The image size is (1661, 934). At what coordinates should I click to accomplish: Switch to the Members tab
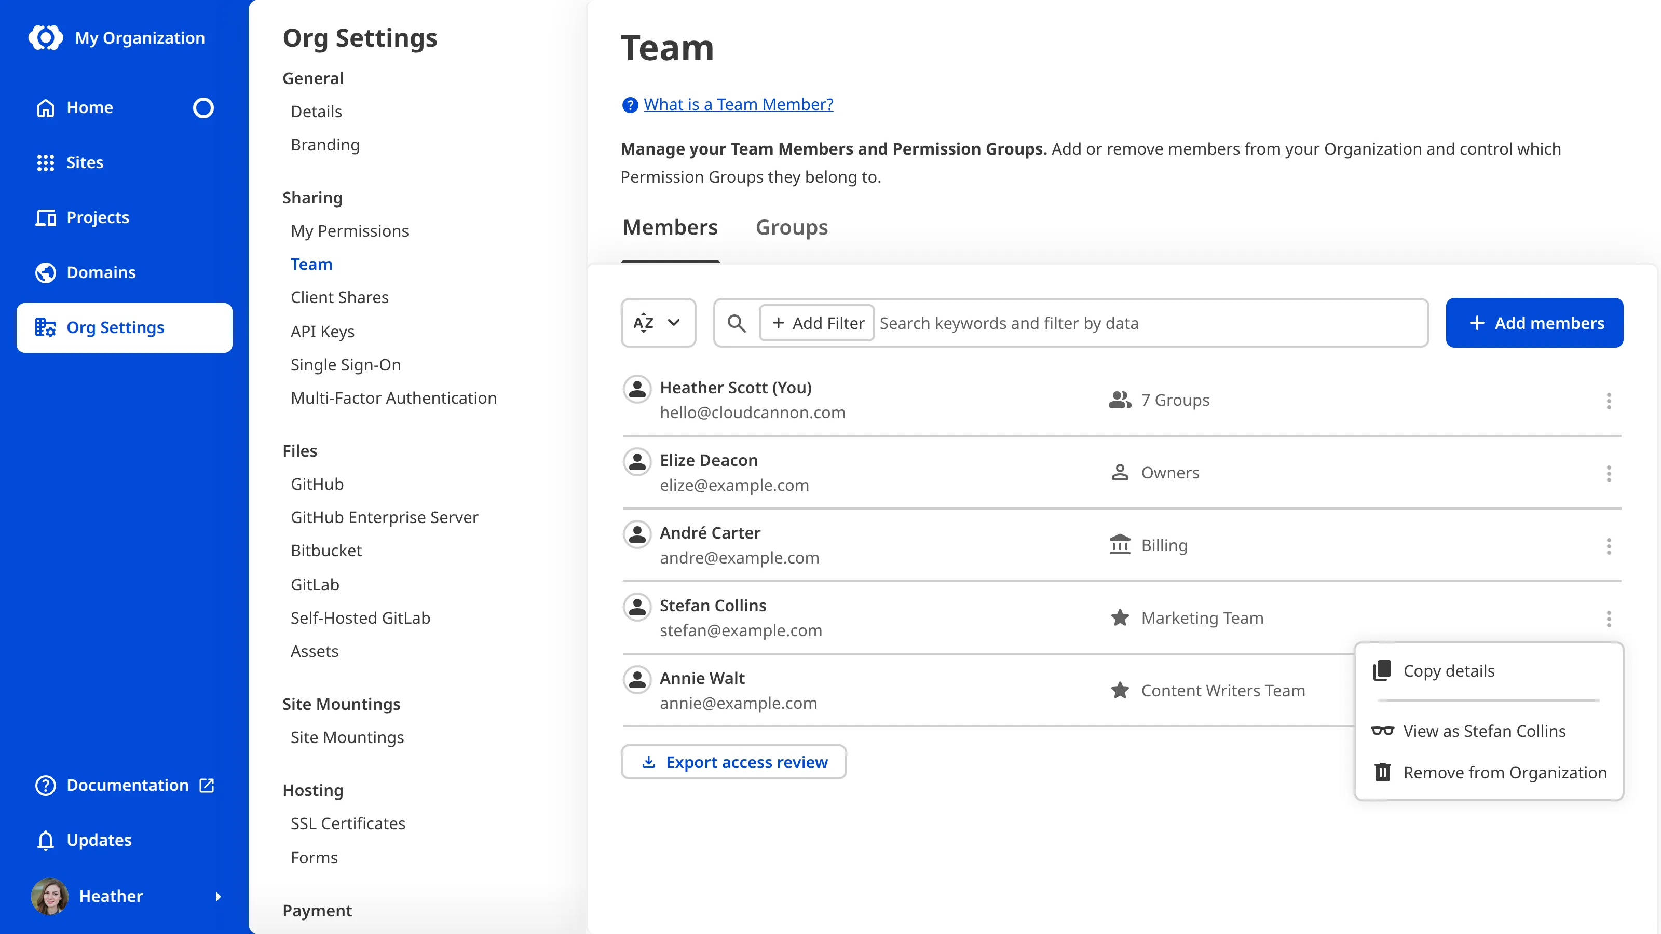pos(670,227)
